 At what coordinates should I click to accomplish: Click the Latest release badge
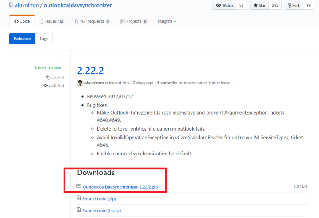tap(48, 67)
